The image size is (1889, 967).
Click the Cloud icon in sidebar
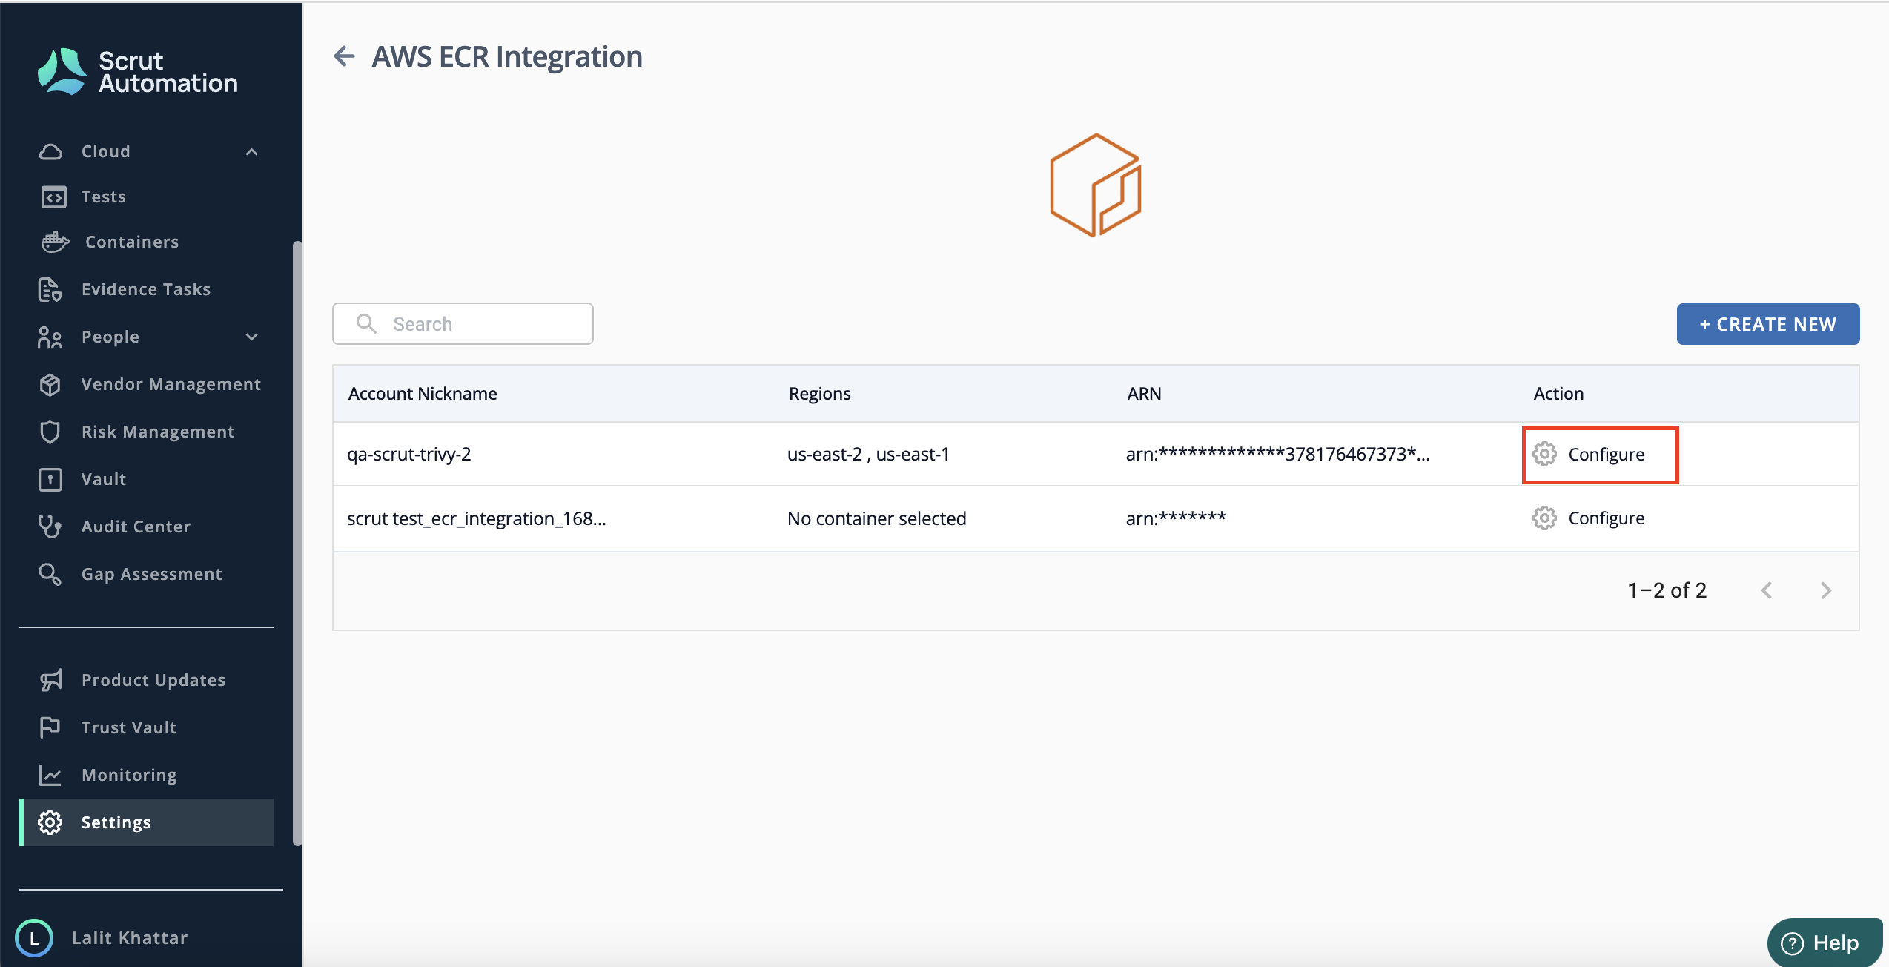tap(50, 151)
